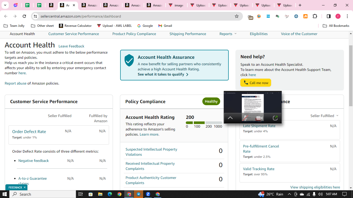Reload the Seller Central page
The image size is (353, 198).
tap(24, 16)
